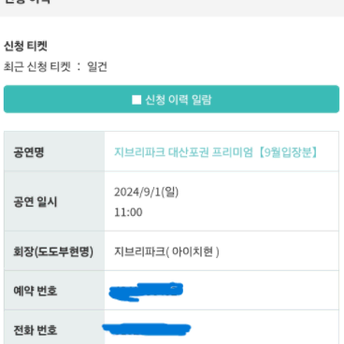Click the 프리미엄 word in the performance title
The image size is (344, 344).
(233, 152)
